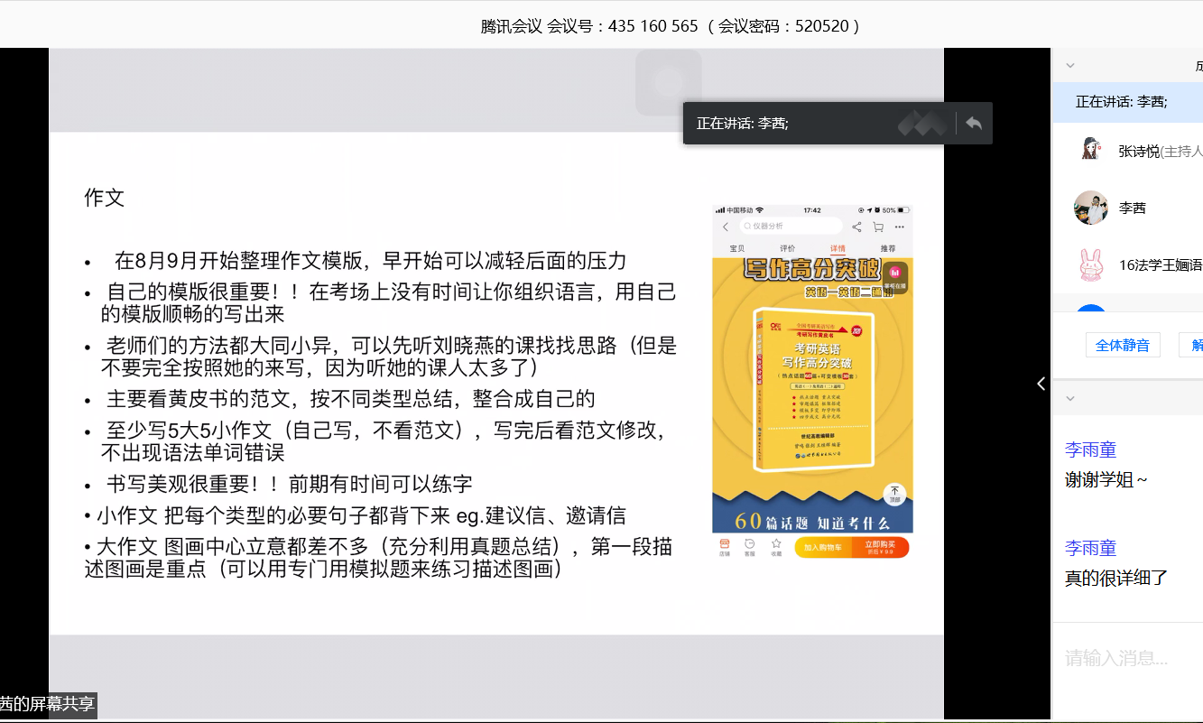The width and height of the screenshot is (1203, 723).
Task: Collapse the member list panel chevron
Action: (x=1070, y=65)
